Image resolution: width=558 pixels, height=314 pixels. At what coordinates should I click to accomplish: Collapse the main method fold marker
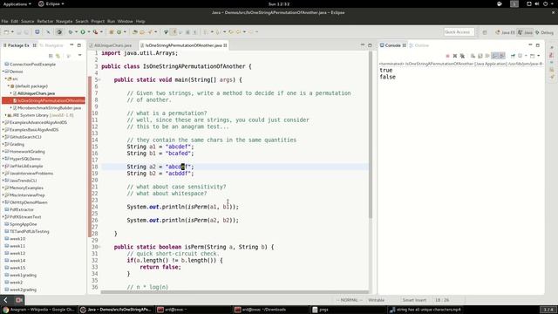pyautogui.click(x=99, y=80)
